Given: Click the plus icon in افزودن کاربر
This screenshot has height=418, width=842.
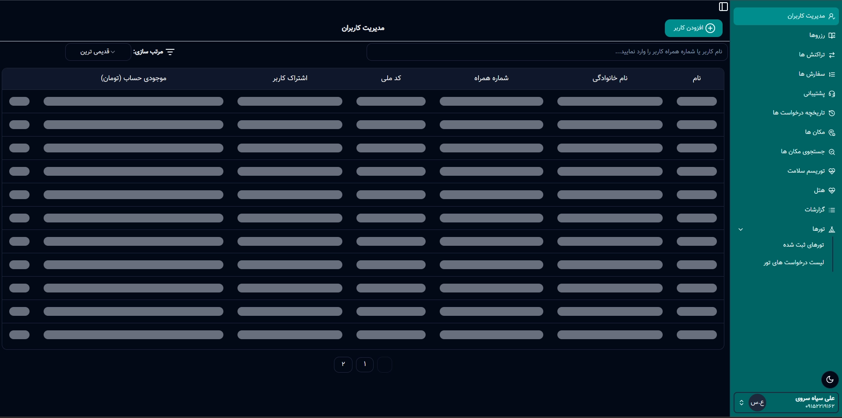Looking at the screenshot, I should 710,28.
